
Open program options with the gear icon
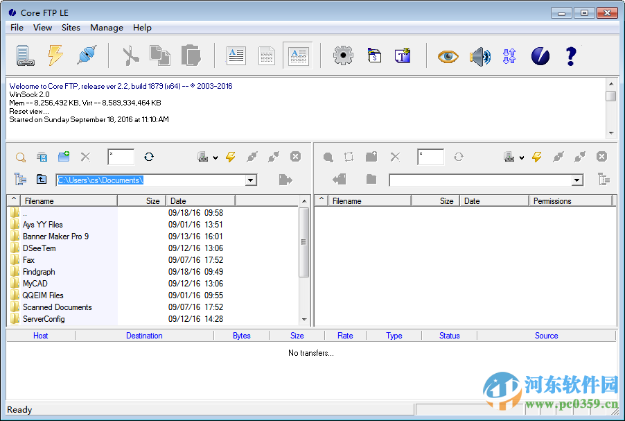pos(342,55)
